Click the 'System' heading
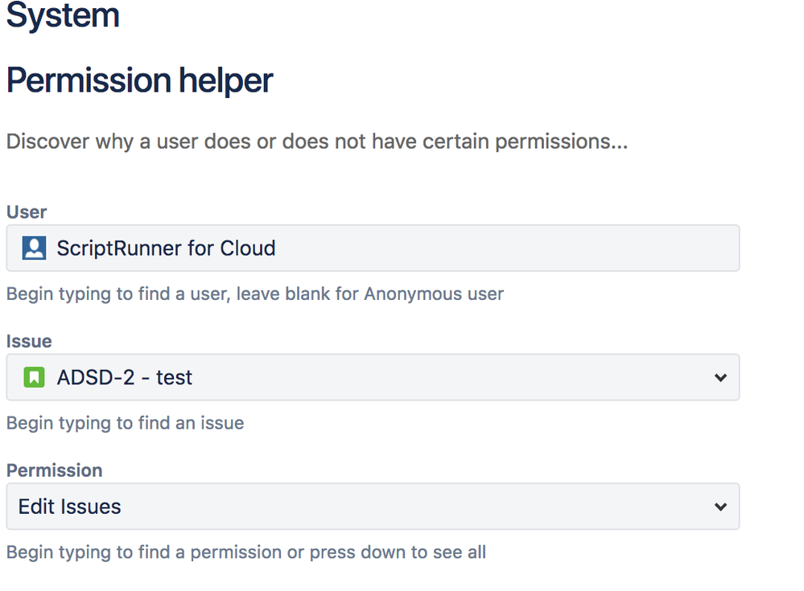Screen dimensions: 804x591 pyautogui.click(x=63, y=15)
